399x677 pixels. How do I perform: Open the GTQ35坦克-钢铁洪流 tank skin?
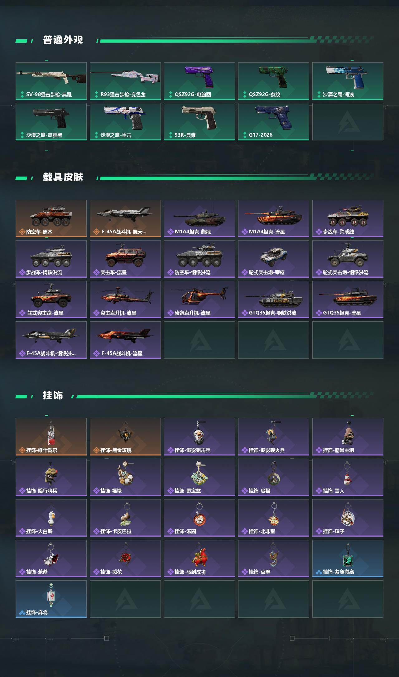(274, 300)
